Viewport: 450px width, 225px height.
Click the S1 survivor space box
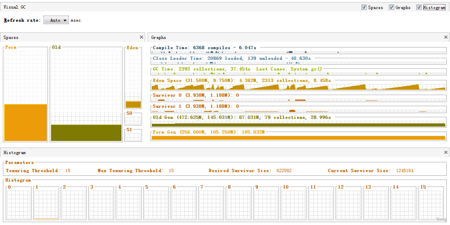pos(133,135)
